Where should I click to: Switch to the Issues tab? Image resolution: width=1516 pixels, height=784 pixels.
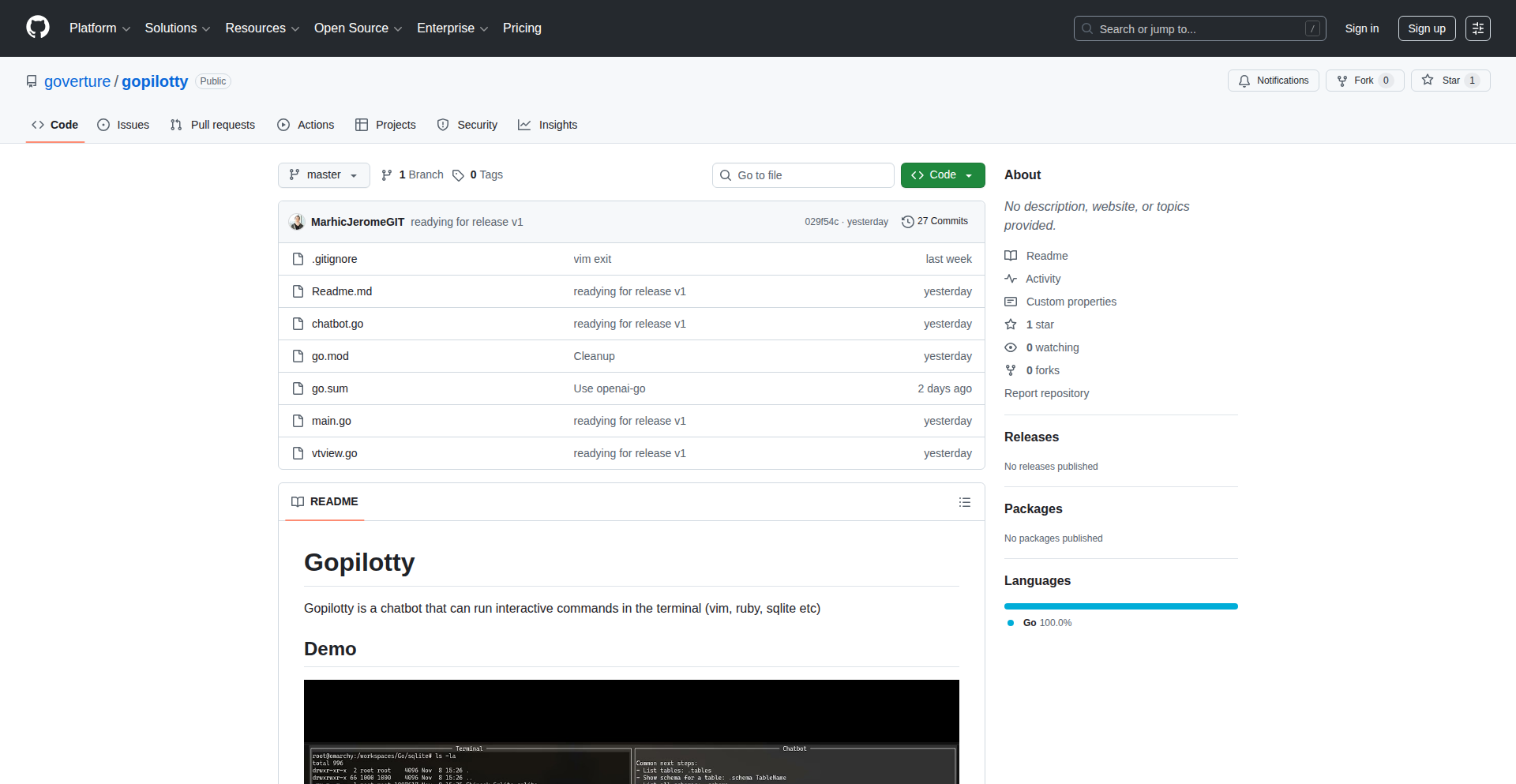[x=123, y=125]
